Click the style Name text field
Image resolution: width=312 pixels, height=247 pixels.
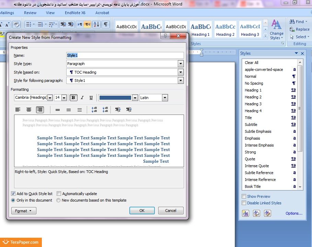125,55
